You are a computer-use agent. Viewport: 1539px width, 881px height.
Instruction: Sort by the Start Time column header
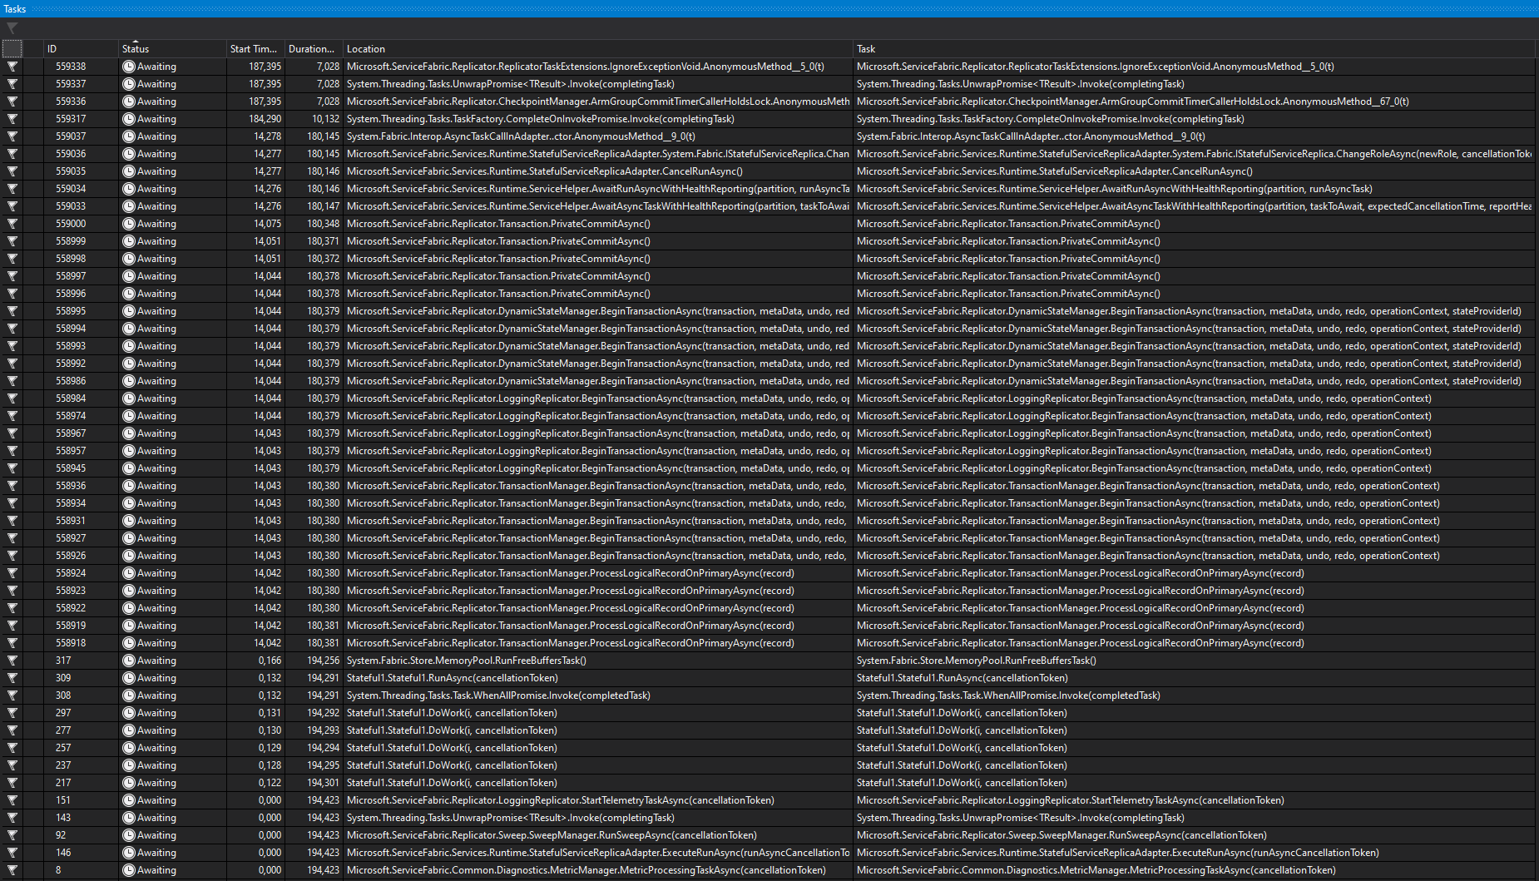pyautogui.click(x=255, y=49)
